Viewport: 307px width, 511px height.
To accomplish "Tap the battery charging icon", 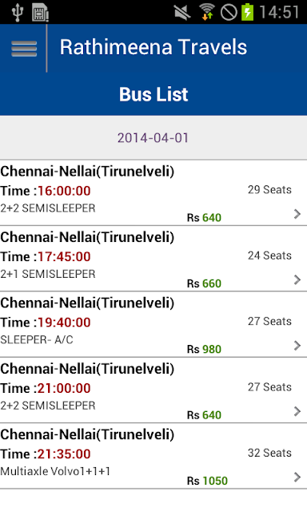I will click(247, 12).
